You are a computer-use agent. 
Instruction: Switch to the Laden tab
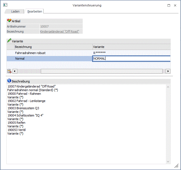[x=15, y=11]
